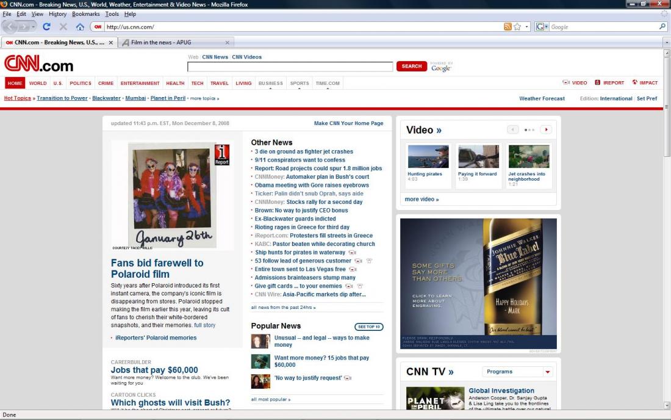
Task: Click the Planet in Peril thumbnail
Action: click(x=435, y=398)
